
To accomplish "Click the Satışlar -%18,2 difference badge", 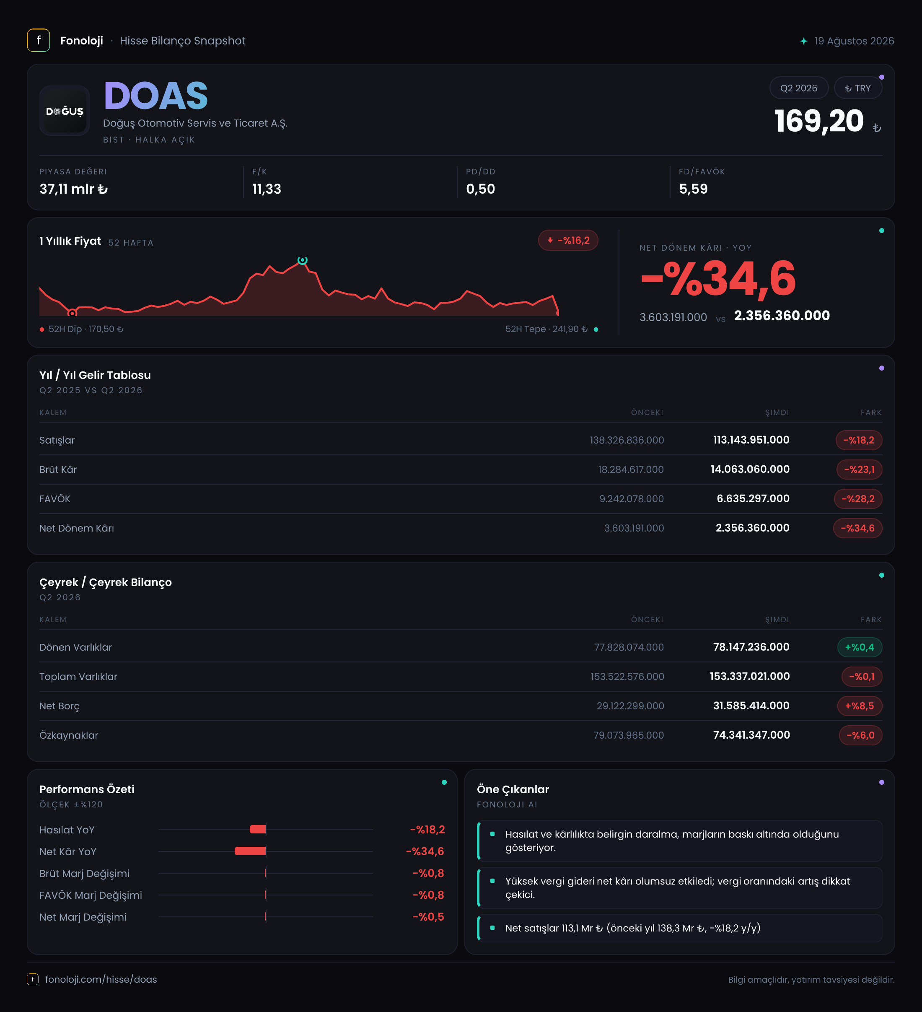I will pos(859,440).
